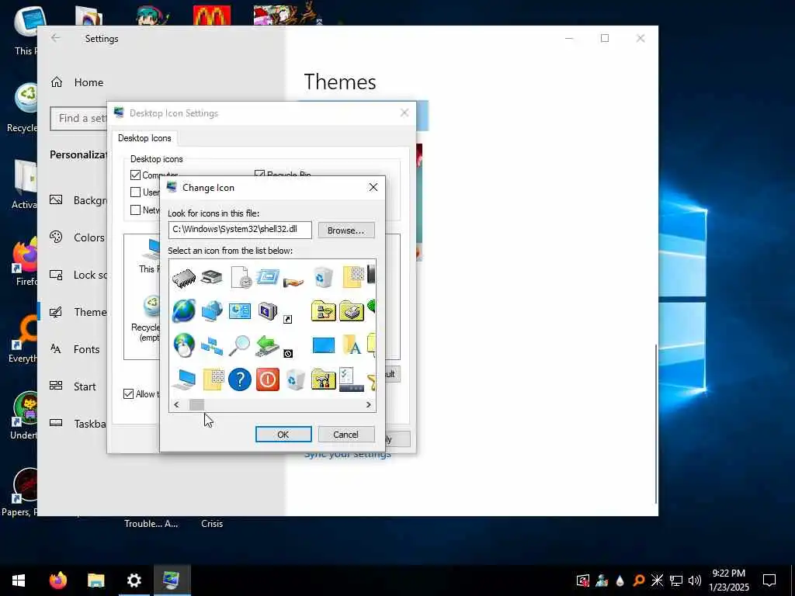
Task: Select the blue question mark help icon
Action: pyautogui.click(x=240, y=379)
